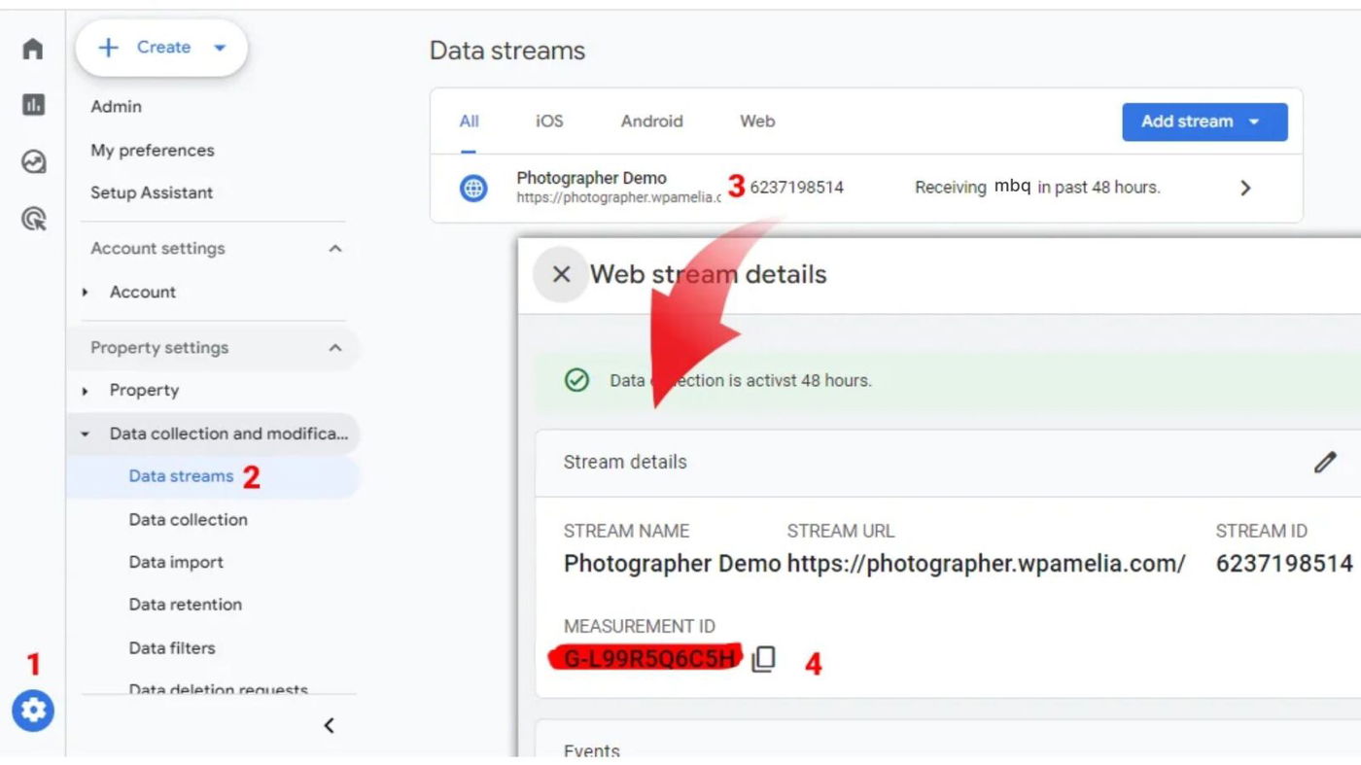Open the Reports bar chart icon

pyautogui.click(x=33, y=105)
